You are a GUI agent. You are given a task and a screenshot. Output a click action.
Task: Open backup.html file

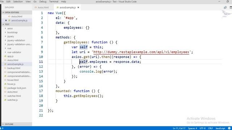click(14, 68)
